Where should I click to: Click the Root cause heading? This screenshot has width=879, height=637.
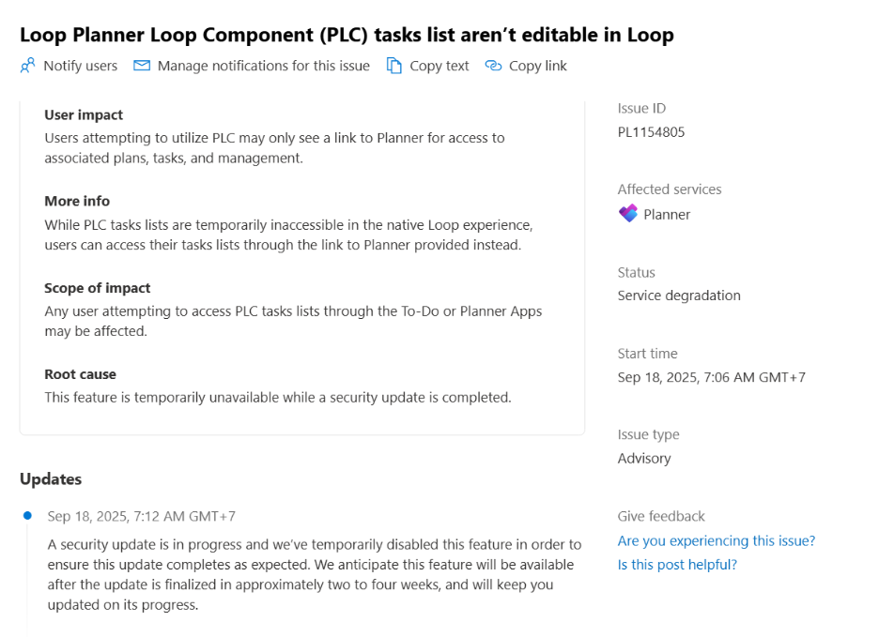[x=81, y=374]
